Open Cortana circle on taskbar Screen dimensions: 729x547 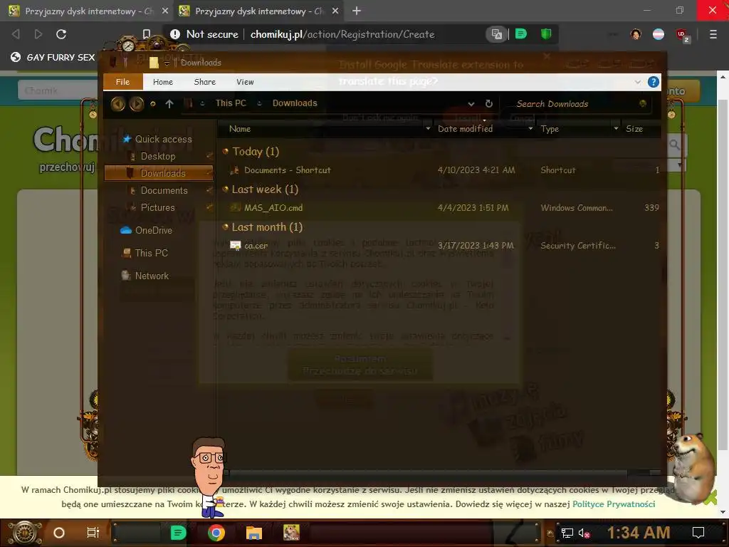[59, 533]
